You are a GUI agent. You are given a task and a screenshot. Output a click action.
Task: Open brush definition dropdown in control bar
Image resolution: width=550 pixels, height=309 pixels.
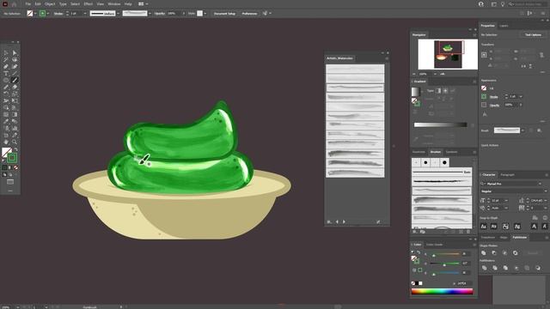(x=150, y=14)
